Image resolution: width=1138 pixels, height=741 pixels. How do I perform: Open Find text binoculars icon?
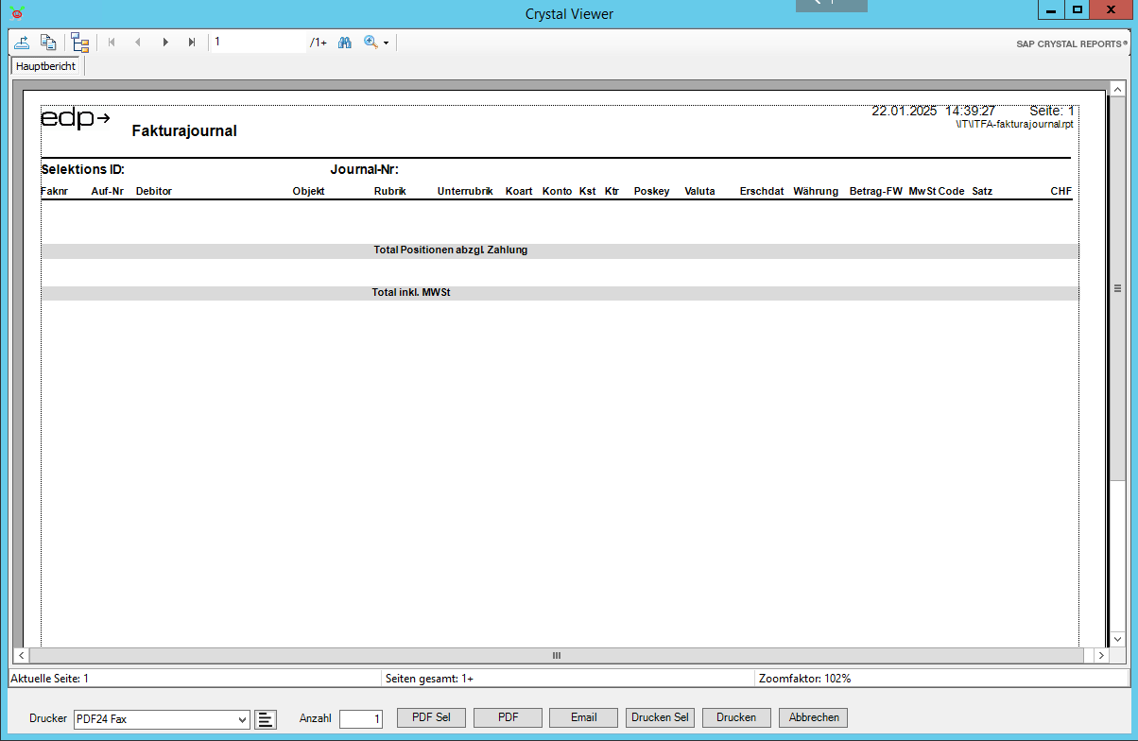345,43
